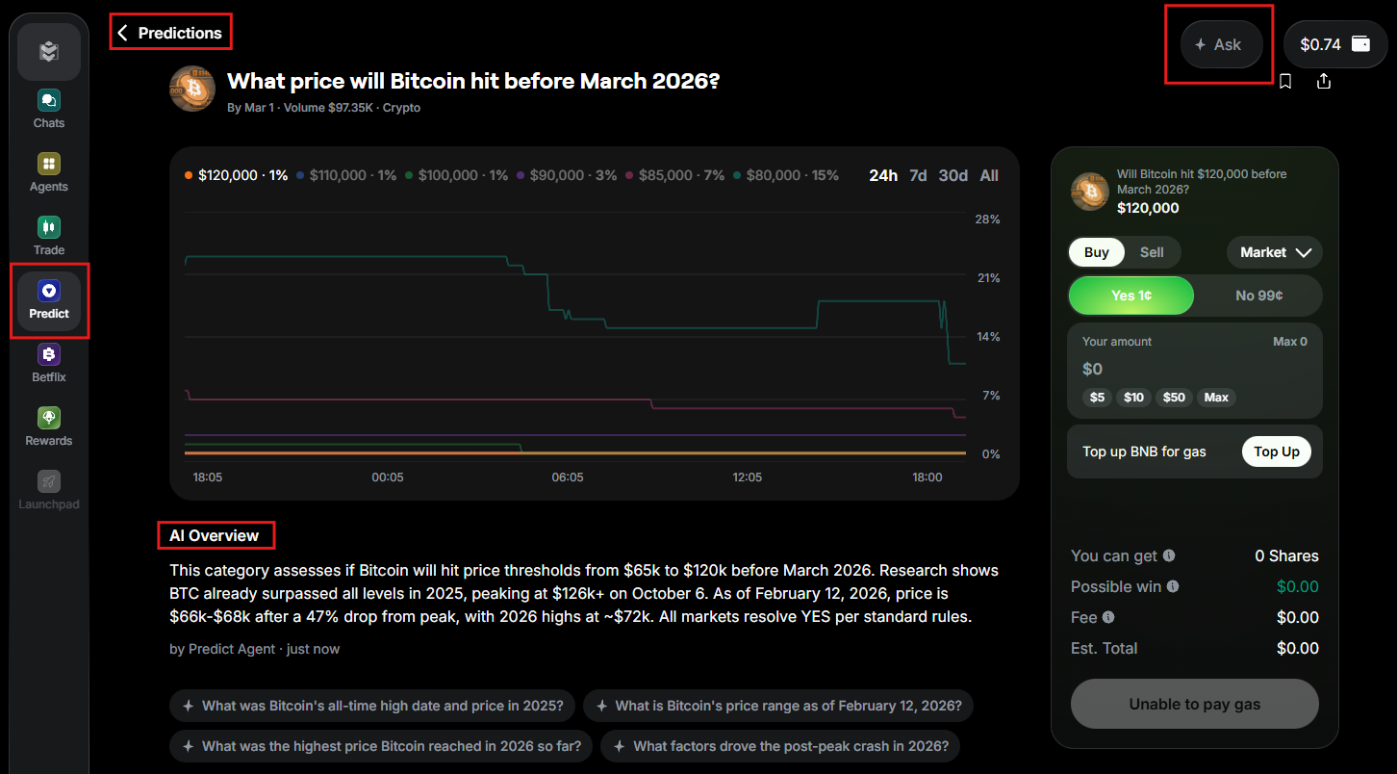Switch the chart to the 7d view
This screenshot has width=1397, height=774.
pyautogui.click(x=917, y=175)
